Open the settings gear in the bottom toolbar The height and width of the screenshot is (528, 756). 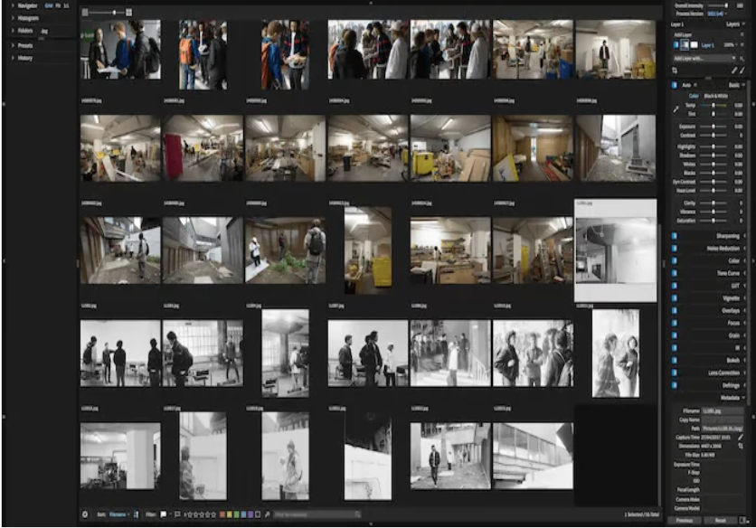[x=85, y=514]
